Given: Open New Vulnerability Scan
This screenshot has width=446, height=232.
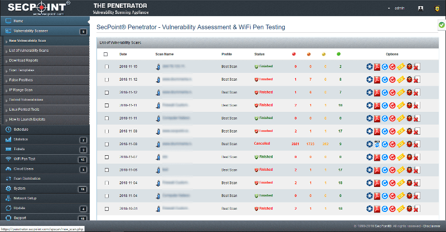Looking at the screenshot, I should pyautogui.click(x=27, y=41).
